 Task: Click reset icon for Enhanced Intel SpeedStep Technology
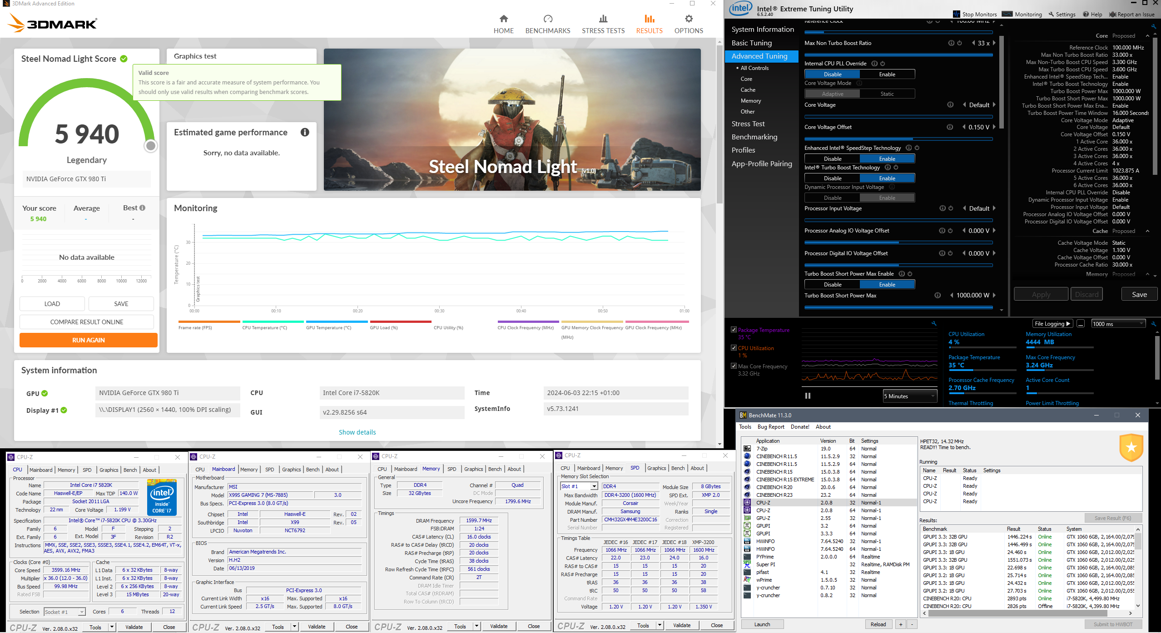tap(917, 148)
